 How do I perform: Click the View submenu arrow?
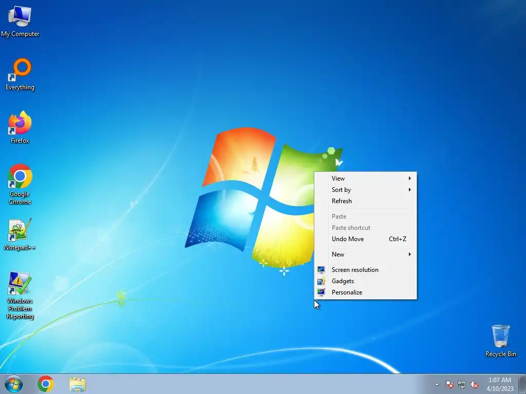(x=409, y=178)
